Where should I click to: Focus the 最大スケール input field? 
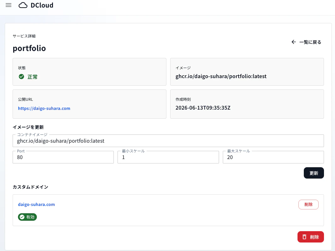click(273, 157)
